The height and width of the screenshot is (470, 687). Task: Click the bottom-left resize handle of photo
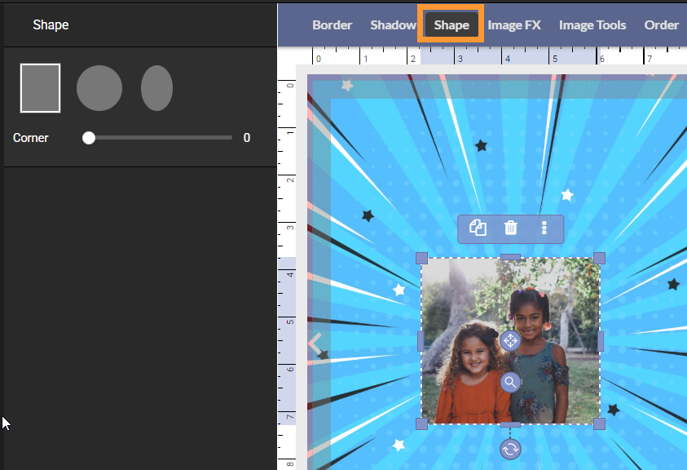coord(421,424)
